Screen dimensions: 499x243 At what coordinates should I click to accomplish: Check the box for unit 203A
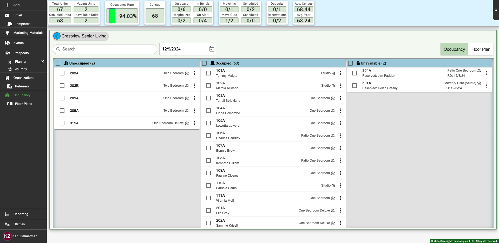pyautogui.click(x=62, y=73)
